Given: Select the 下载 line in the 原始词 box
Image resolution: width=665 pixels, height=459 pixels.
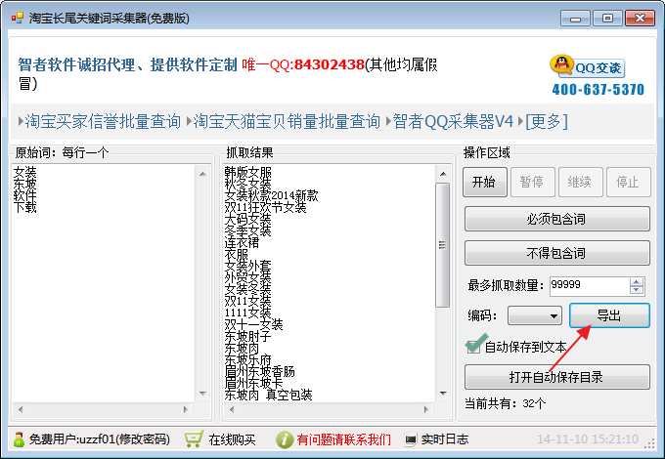Looking at the screenshot, I should coord(24,207).
